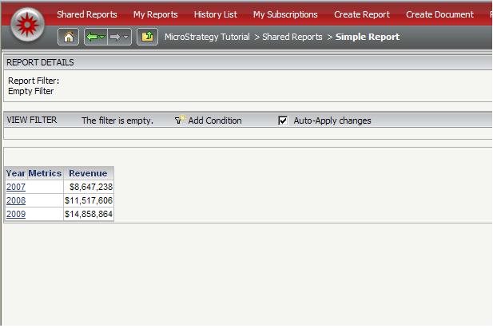This screenshot has height=328, width=493.
Task: Click the gray Forward arrow
Action: click(115, 38)
